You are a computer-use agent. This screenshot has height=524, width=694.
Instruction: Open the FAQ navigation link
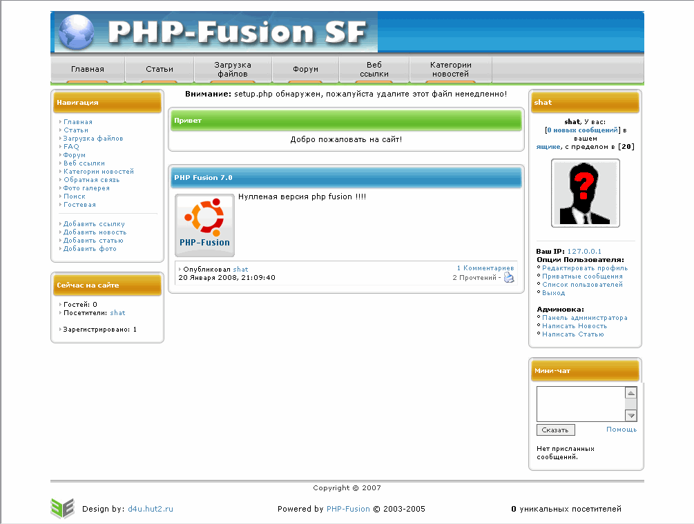tap(71, 147)
